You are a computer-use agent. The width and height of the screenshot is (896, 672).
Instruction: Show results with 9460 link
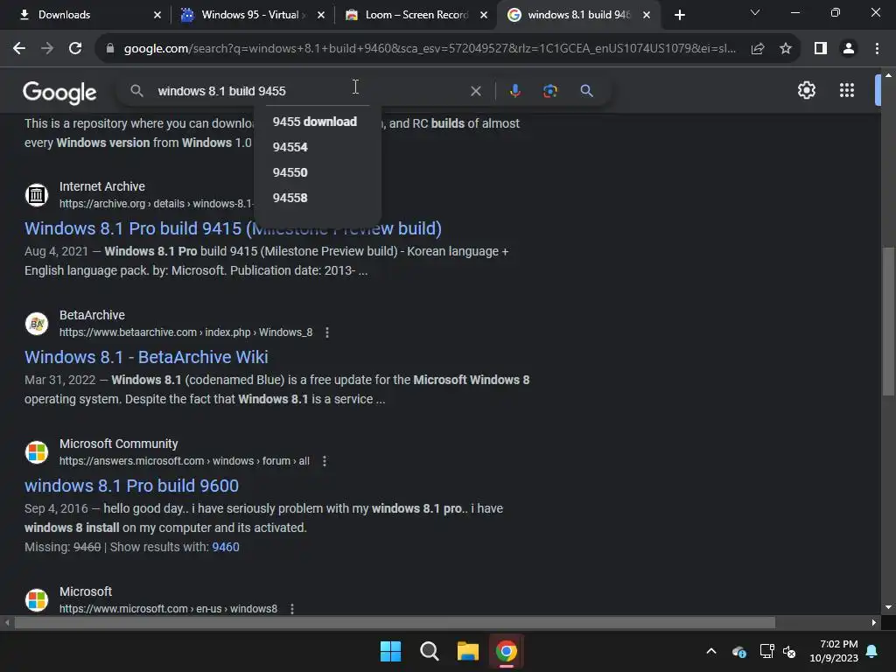(226, 548)
